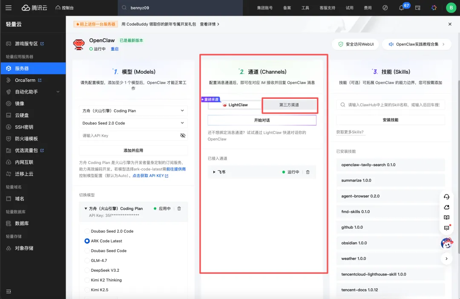Open the hamburger menu at top left
460x299 pixels.
click(x=9, y=8)
